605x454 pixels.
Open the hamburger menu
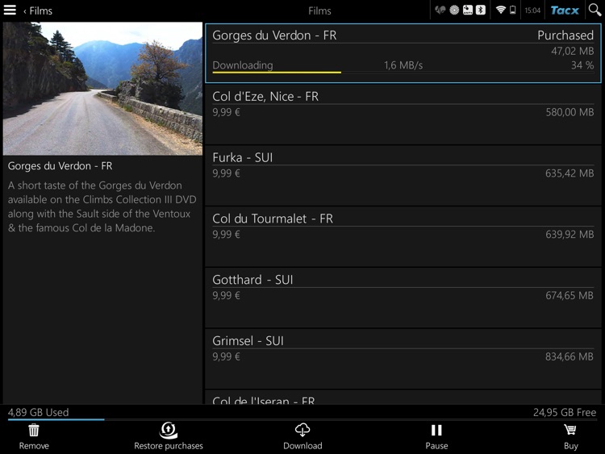pos(10,10)
